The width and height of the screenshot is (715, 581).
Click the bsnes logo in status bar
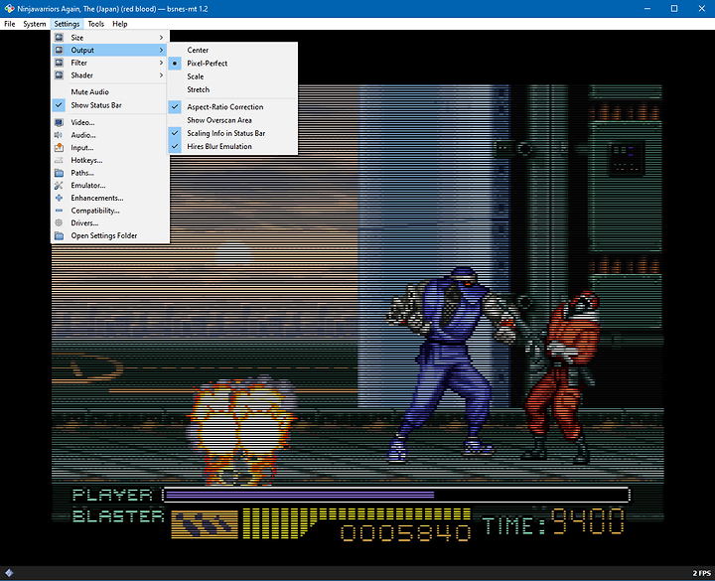pyautogui.click(x=9, y=573)
